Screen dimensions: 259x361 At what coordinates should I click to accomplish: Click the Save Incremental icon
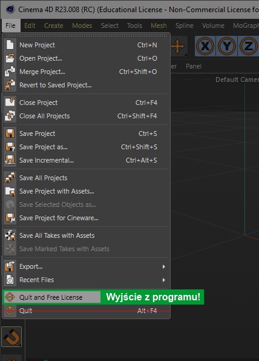(x=10, y=160)
